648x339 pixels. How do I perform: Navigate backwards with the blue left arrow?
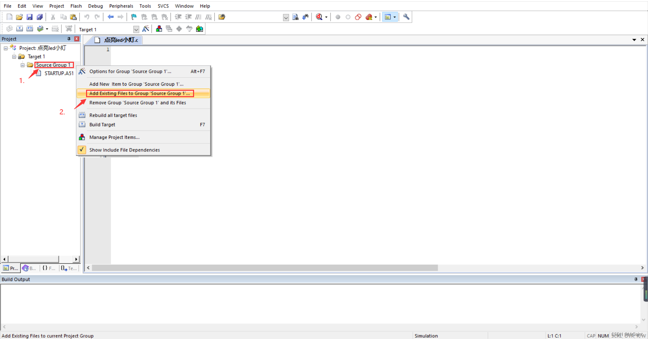[110, 17]
